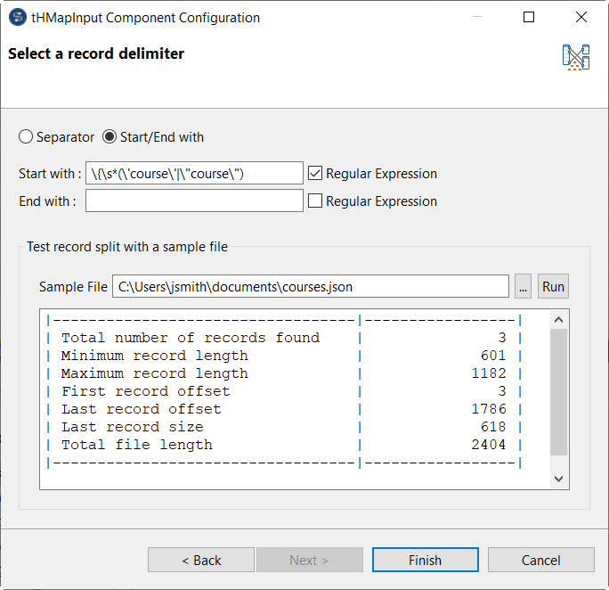The width and height of the screenshot is (609, 590).
Task: Click the data mapper wizard banner icon
Action: [576, 58]
